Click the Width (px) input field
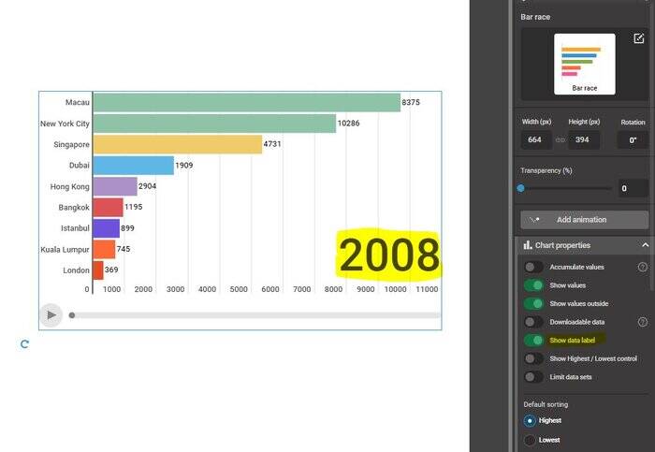 pos(536,139)
